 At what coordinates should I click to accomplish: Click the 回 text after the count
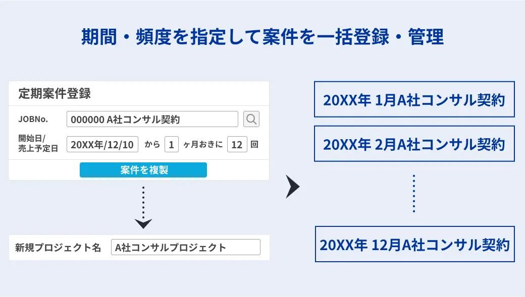tap(254, 145)
